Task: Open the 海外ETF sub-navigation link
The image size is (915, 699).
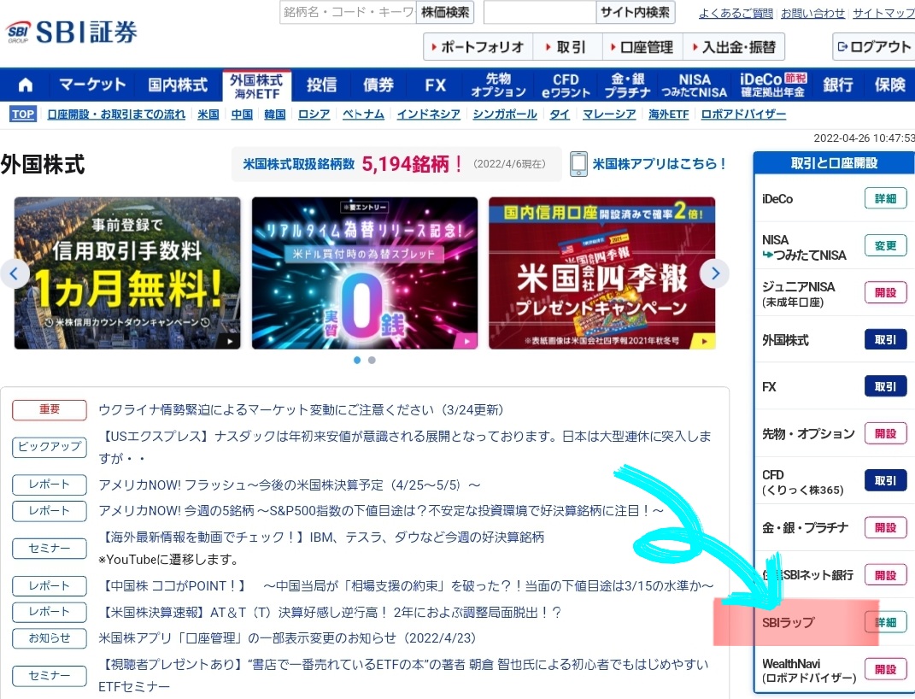Action: point(669,115)
